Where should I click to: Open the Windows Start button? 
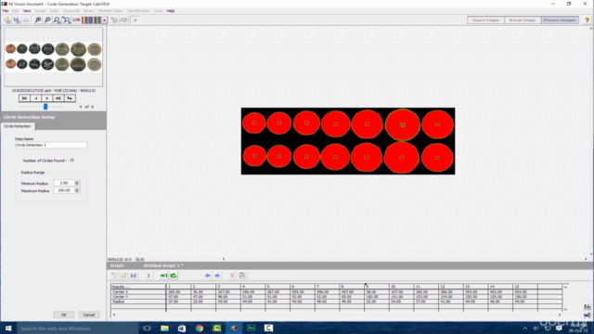point(8,328)
